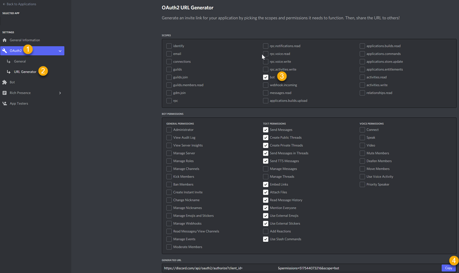Viewport: 459px width, 273px height.
Task: Tick the Manage Server permission
Action: [169, 153]
